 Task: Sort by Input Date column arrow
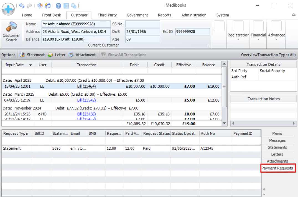(30, 65)
